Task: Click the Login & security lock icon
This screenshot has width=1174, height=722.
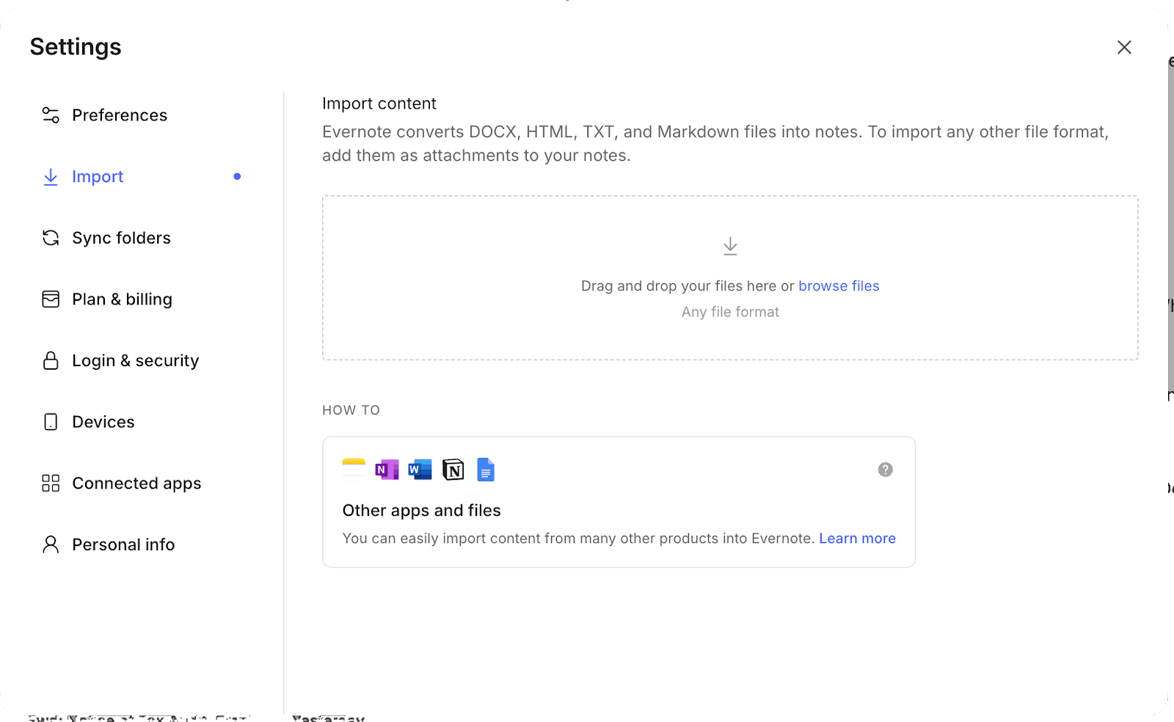Action: 51,360
